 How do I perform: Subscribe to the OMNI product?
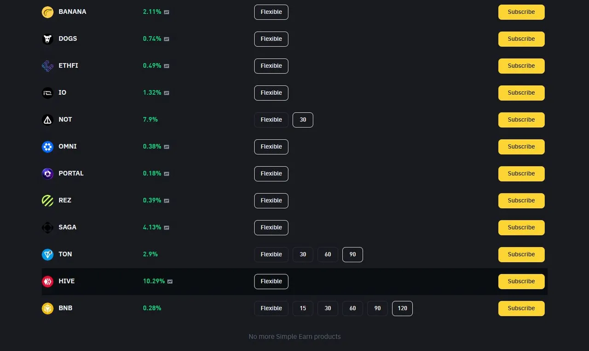(x=521, y=147)
